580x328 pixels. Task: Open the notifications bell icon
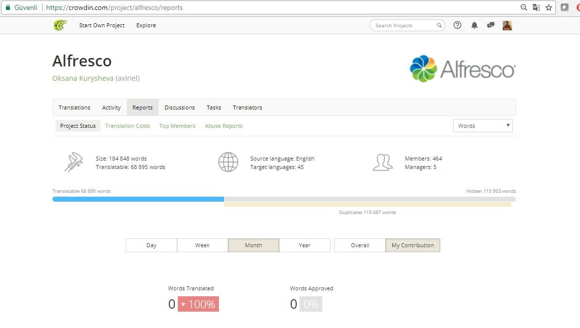tap(474, 25)
